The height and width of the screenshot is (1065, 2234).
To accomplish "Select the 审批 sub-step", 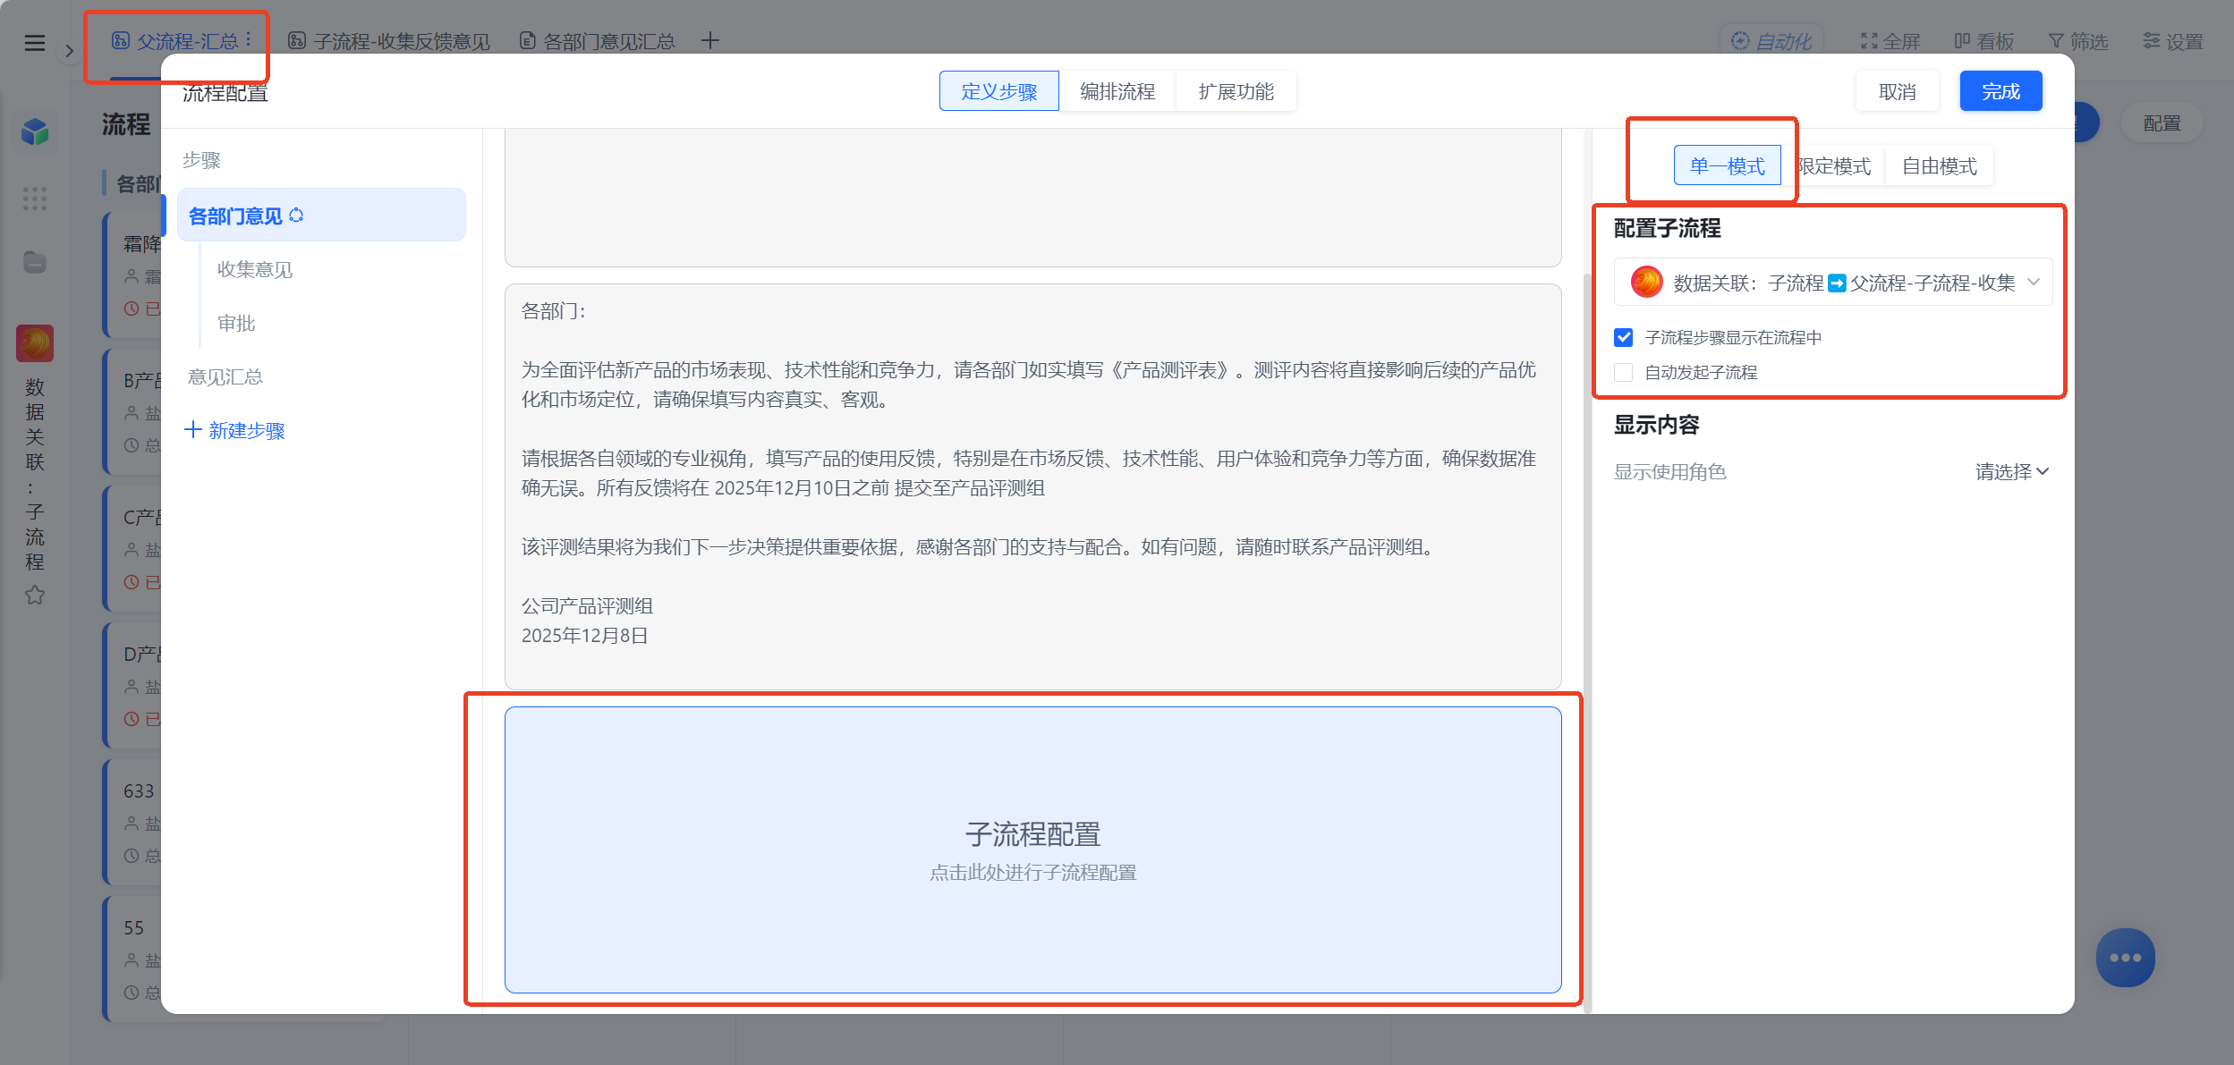I will pyautogui.click(x=236, y=323).
